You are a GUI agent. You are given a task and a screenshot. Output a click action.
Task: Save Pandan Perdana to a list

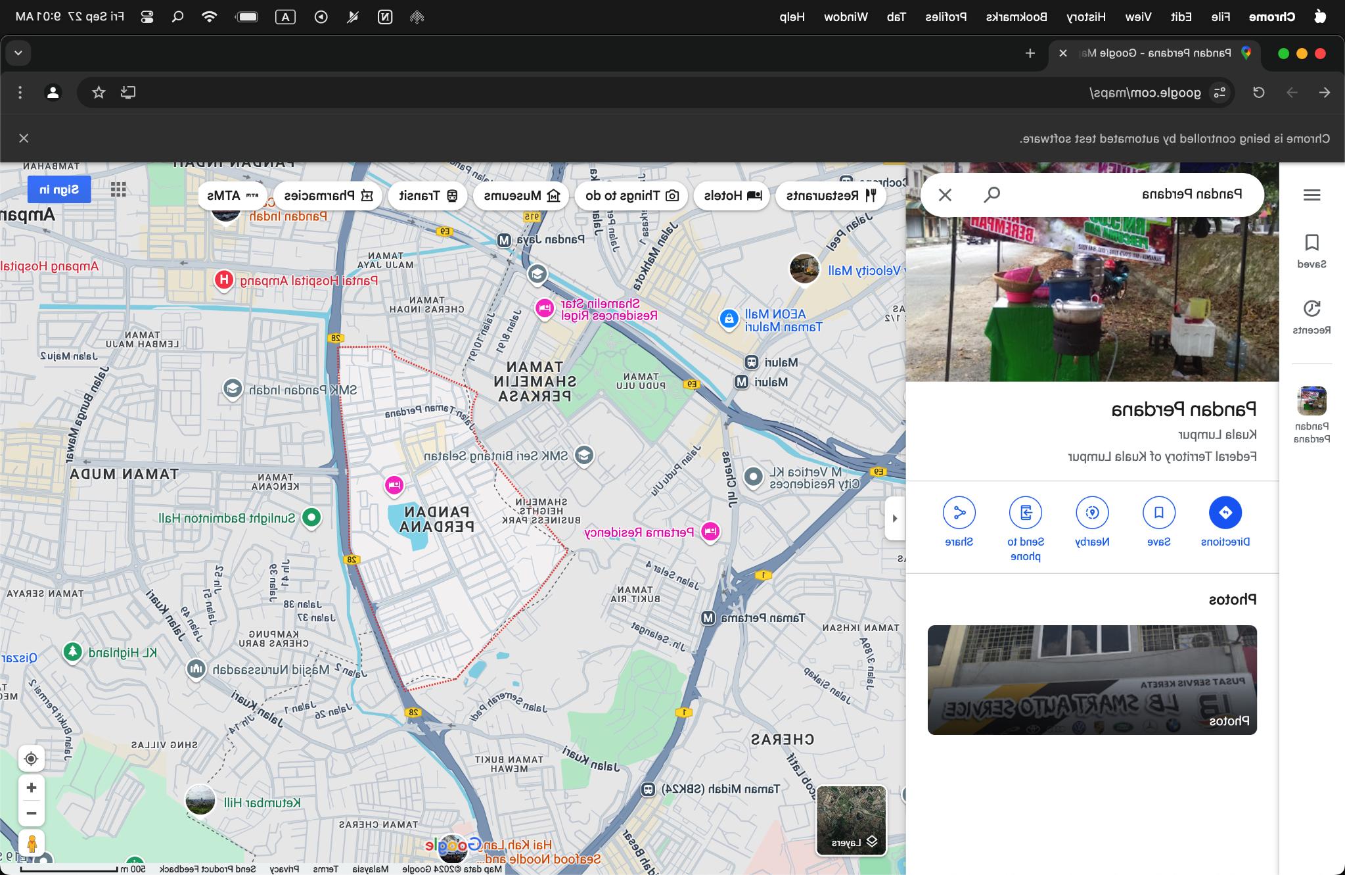(1158, 523)
